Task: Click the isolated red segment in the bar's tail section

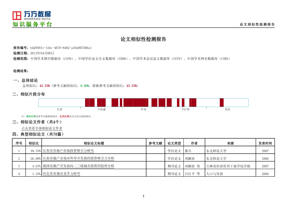Action: point(222,103)
